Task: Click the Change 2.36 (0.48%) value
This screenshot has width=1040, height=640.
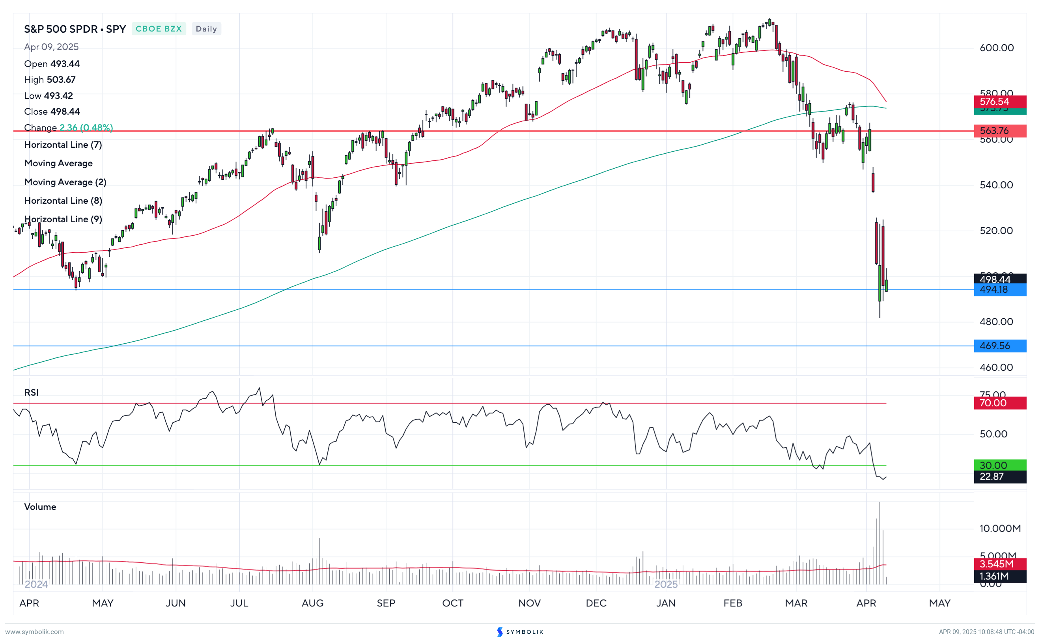Action: click(x=68, y=127)
